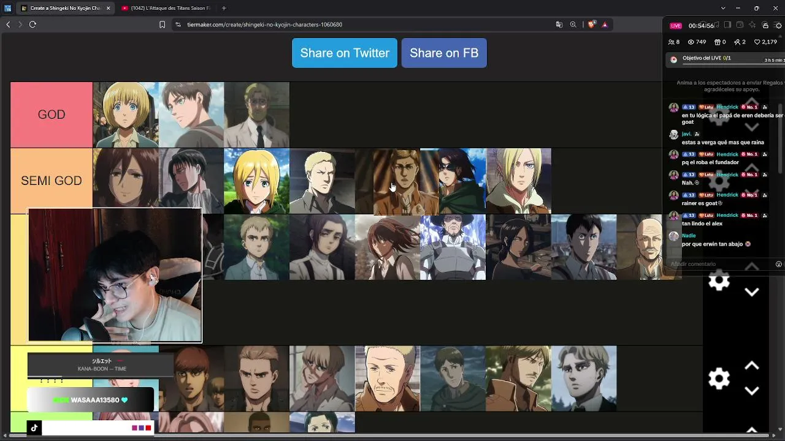Viewport: 785px width, 441px height.
Task: Bookmark this page using the bookmark icon
Action: [x=162, y=24]
